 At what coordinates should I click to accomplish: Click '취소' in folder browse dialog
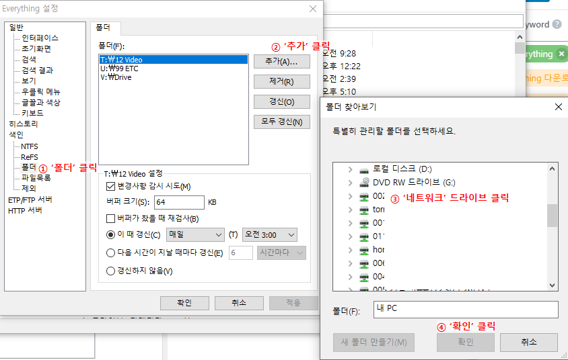click(x=529, y=343)
